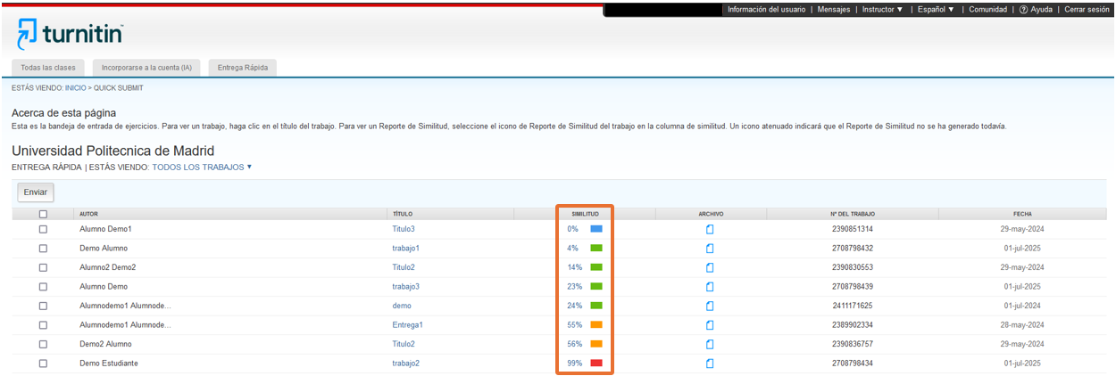The image size is (1116, 376).
Task: Open the orange 56% similarity swatch
Action: tap(596, 344)
